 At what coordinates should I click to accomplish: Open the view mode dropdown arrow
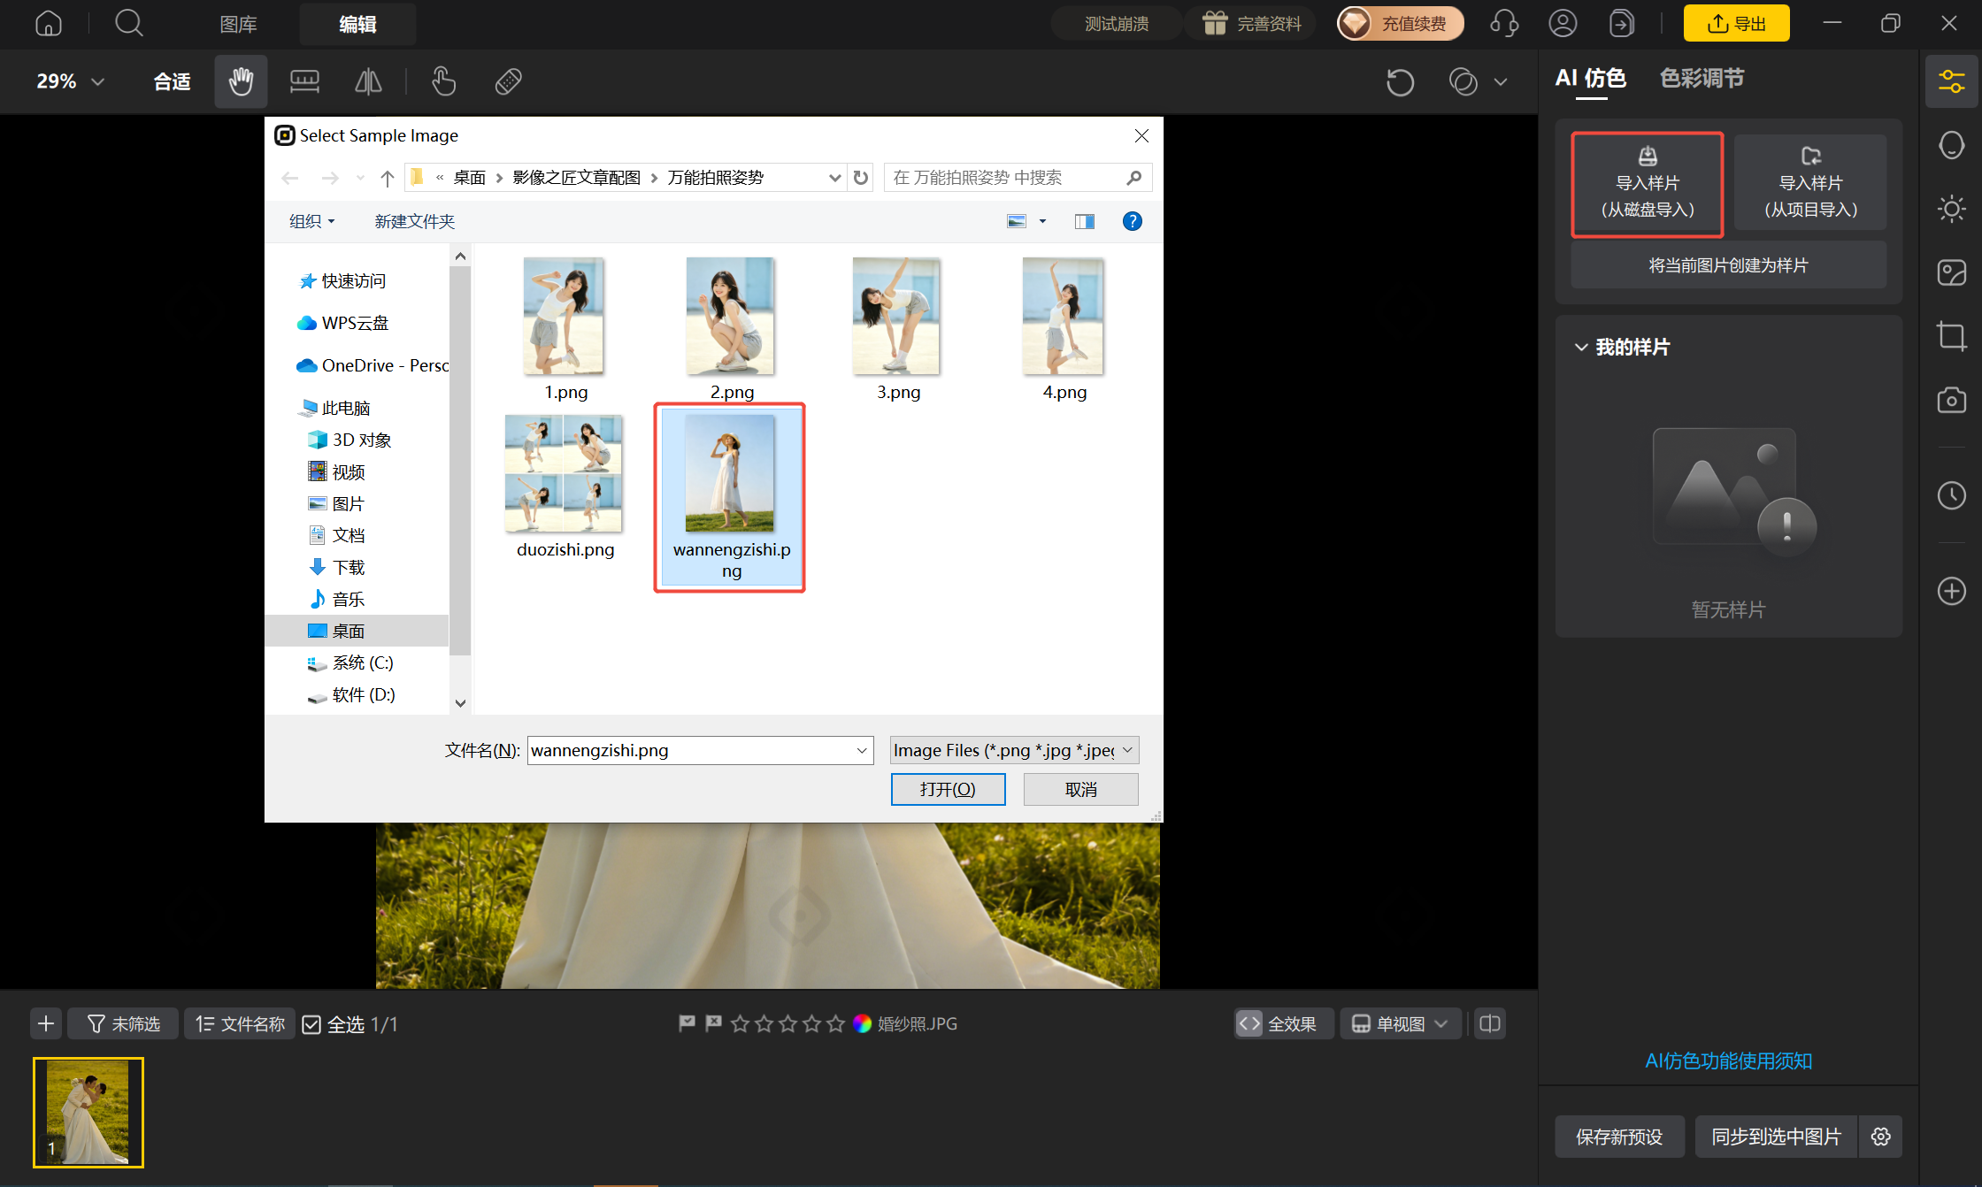1042,221
